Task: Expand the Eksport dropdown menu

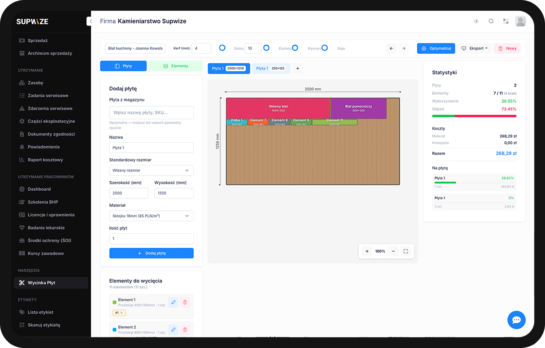Action: [474, 48]
